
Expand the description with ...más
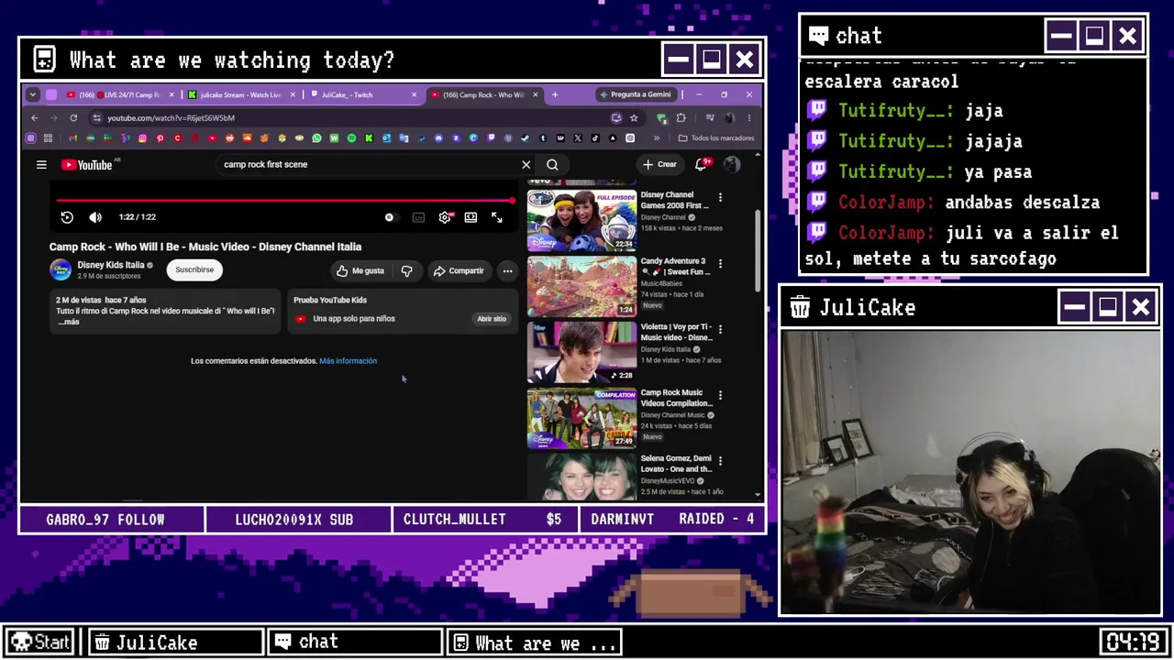tap(69, 322)
